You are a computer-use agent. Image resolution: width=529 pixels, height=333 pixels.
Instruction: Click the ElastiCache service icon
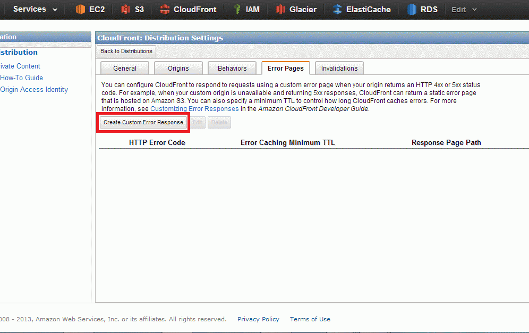pyautogui.click(x=337, y=10)
